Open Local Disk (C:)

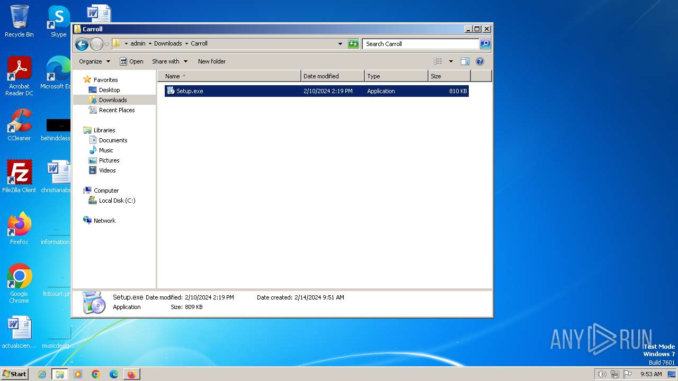point(117,201)
